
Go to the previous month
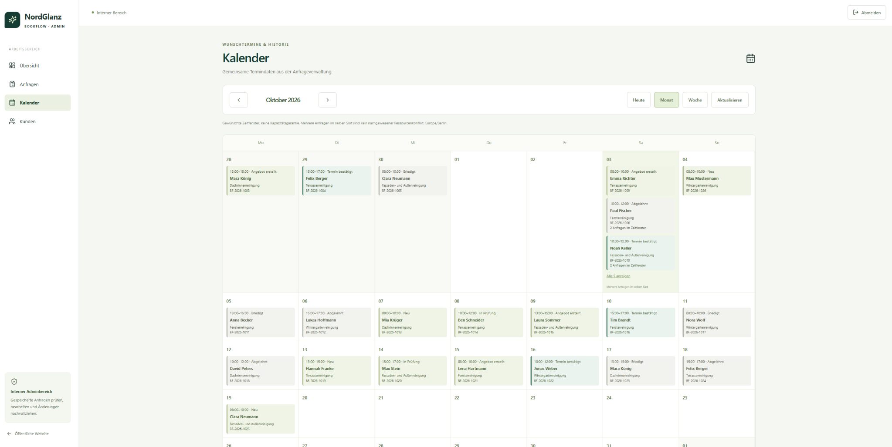pos(239,100)
